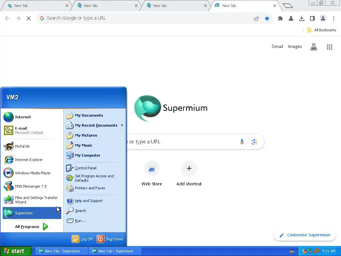341x256 pixels.
Task: Open E-mail Microsoft Outlook entry
Action: (x=32, y=130)
